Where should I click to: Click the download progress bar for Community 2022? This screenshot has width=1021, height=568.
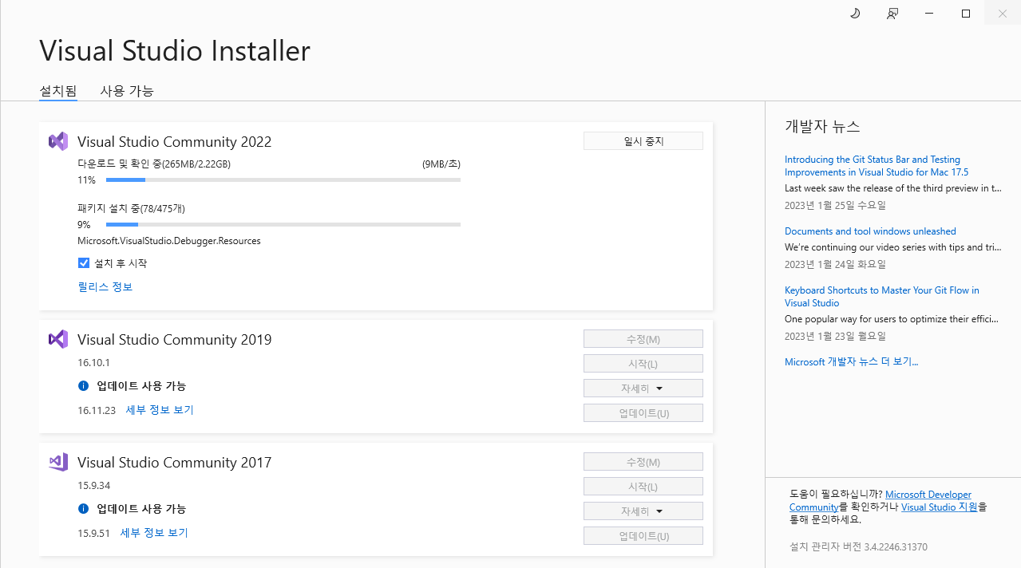283,180
